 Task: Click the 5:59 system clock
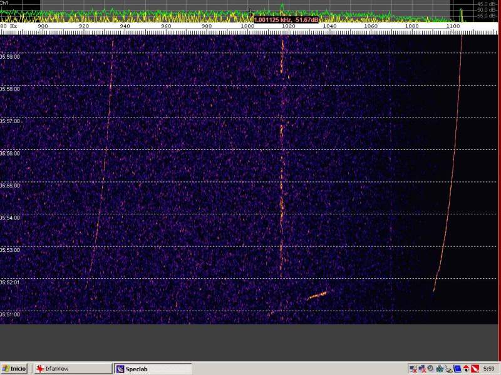(489, 369)
